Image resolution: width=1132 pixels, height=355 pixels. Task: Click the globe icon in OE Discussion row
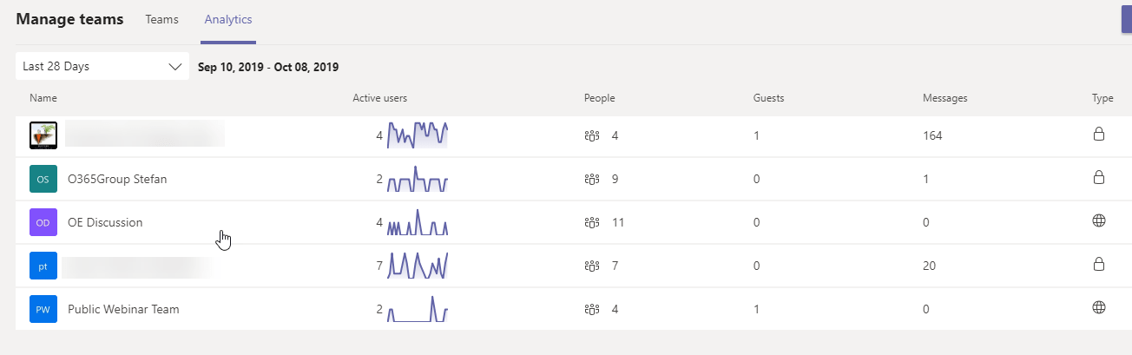[1098, 221]
